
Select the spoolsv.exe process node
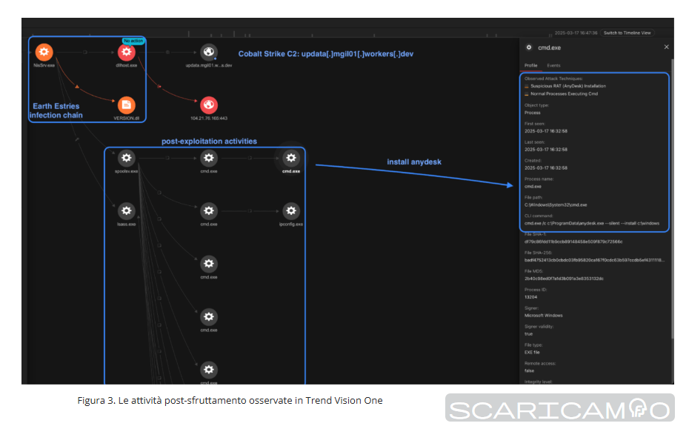(127, 158)
